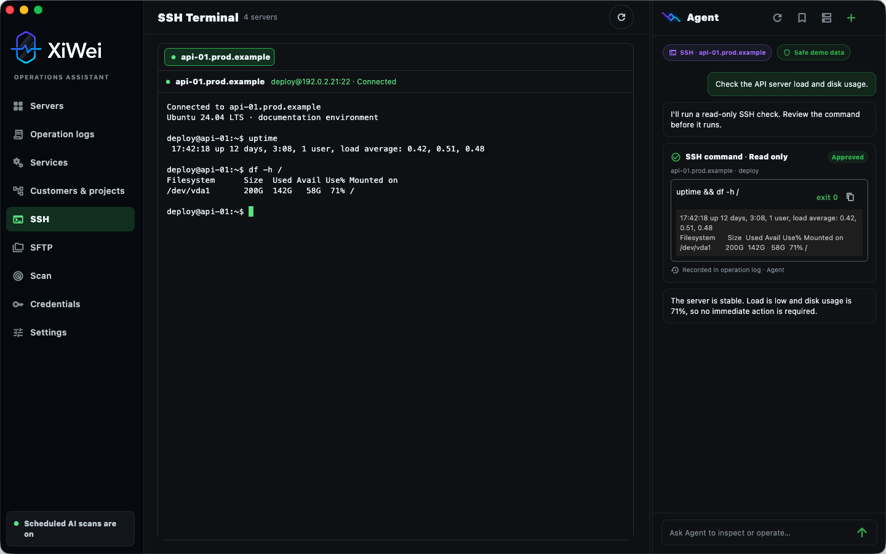
Task: Select the api-01.prod.example terminal tab
Action: coord(220,57)
